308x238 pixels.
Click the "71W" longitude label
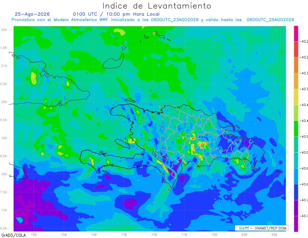(x=184, y=234)
